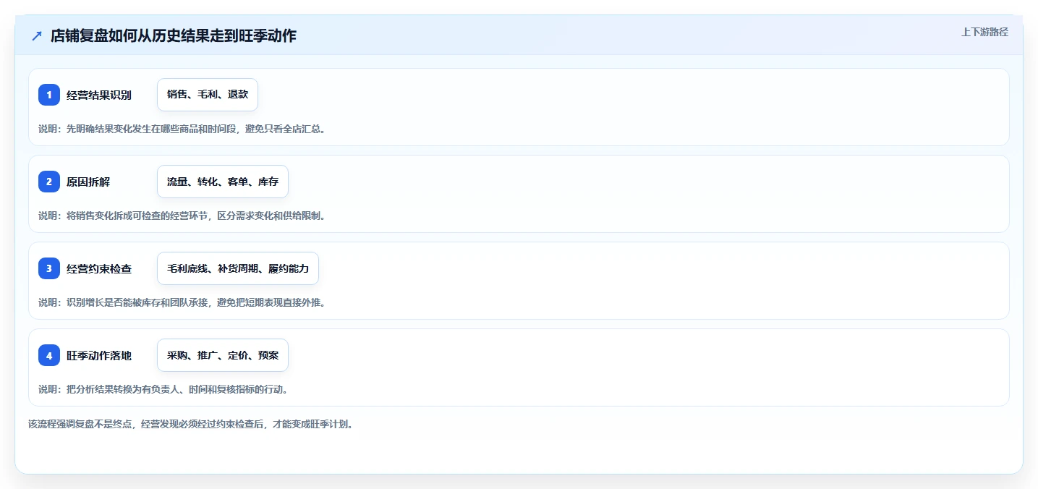Click the 经营约束检查 step title
Image resolution: width=1038 pixels, height=489 pixels.
coord(99,268)
